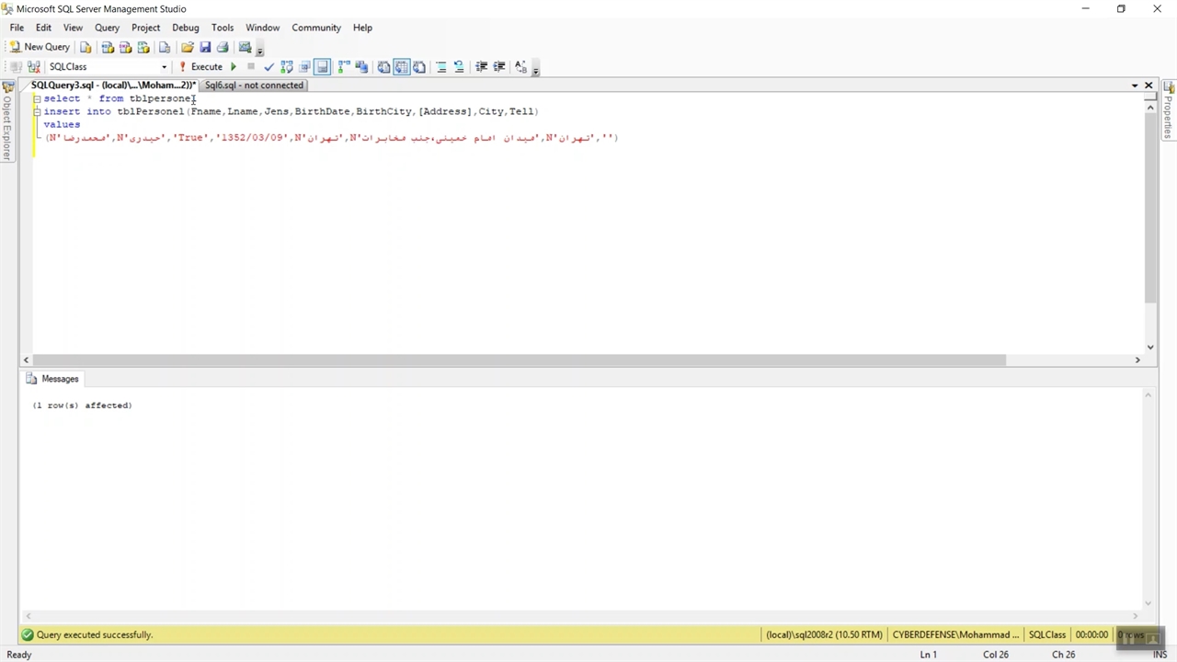Click the New Query toolbar button
The image size is (1177, 662).
pos(40,47)
